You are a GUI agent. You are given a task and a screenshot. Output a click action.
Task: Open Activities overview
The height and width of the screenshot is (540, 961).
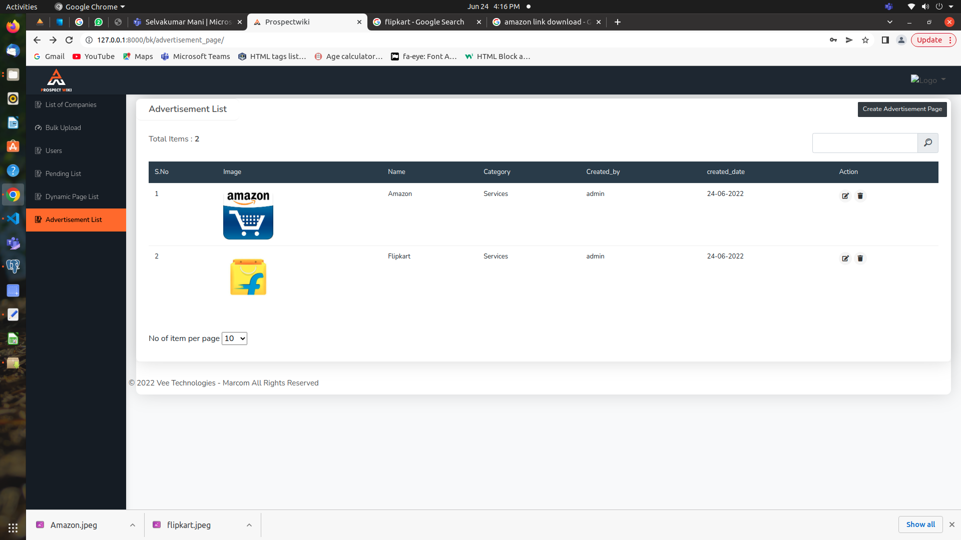pyautogui.click(x=22, y=6)
